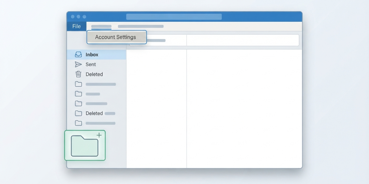The width and height of the screenshot is (369, 184).
Task: Click the Inbox tray icon
Action: 78,55
